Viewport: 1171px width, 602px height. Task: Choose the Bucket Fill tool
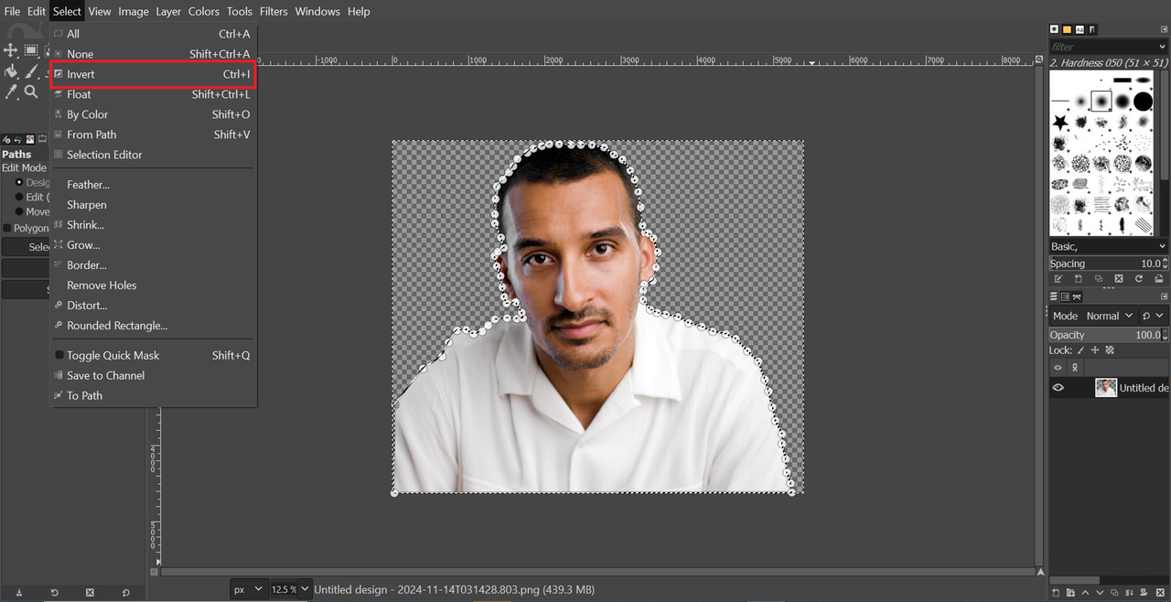point(11,71)
